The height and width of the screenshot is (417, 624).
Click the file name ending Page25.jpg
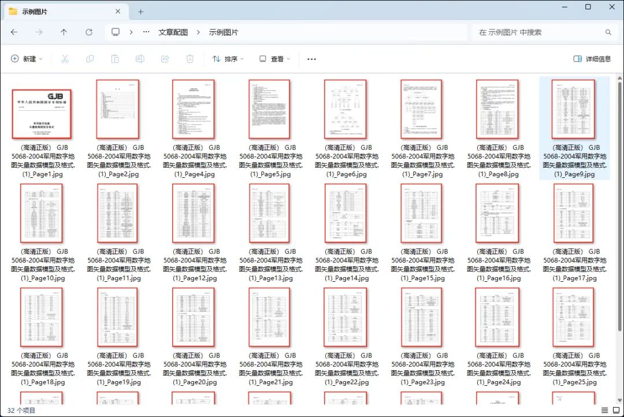coord(575,369)
